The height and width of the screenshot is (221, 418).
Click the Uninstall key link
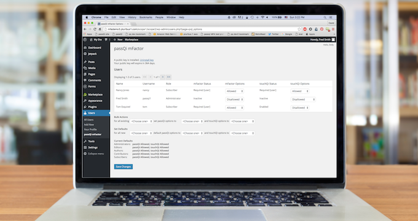147,60
